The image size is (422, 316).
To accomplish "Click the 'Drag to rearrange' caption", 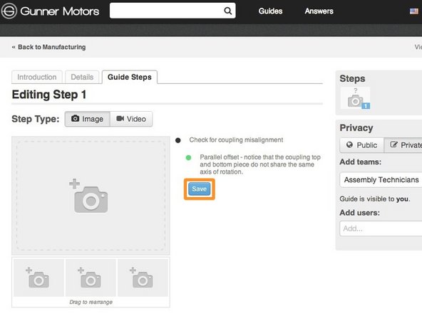I will [x=91, y=302].
